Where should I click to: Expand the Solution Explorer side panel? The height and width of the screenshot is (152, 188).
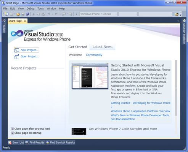[x=184, y=32]
